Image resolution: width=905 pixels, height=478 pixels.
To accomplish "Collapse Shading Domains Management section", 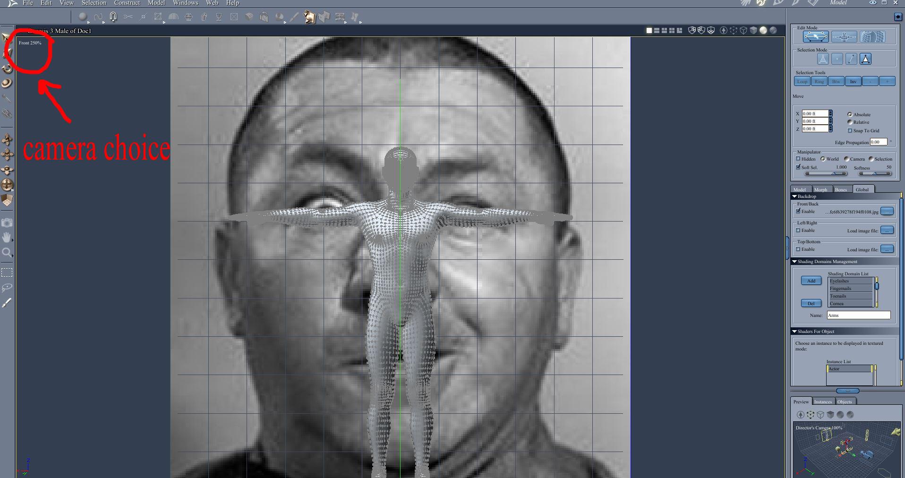I will point(794,261).
